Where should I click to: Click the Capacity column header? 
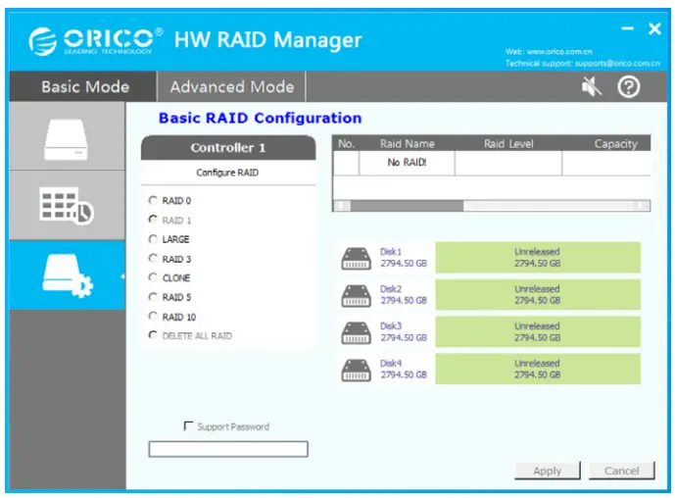[x=615, y=144]
